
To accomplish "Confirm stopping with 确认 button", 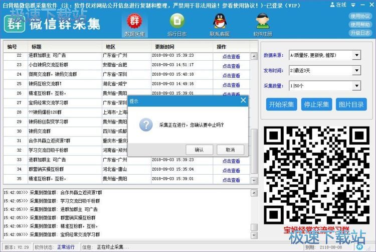I will point(199,150).
